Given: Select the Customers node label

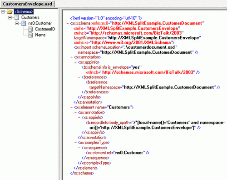Looking at the screenshot, I should tap(30, 17).
